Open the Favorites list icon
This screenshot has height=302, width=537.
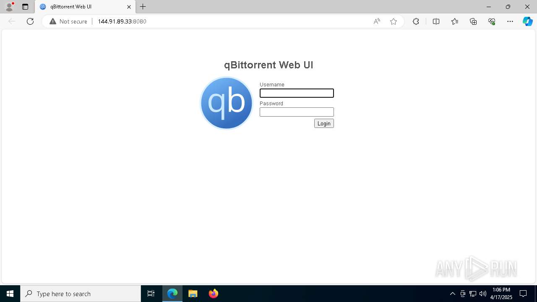tap(455, 21)
